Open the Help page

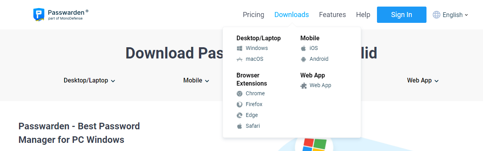point(363,15)
